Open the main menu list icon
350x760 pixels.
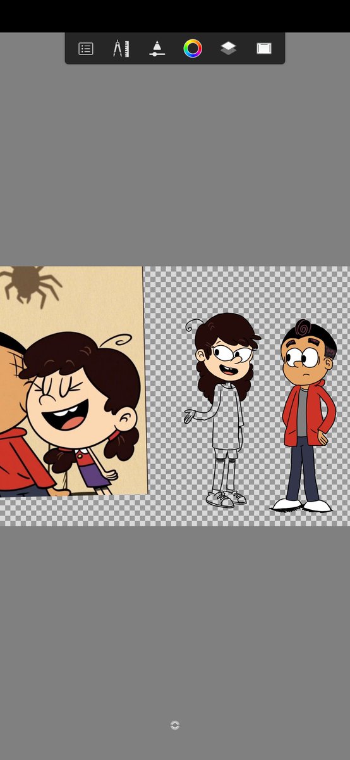click(86, 49)
